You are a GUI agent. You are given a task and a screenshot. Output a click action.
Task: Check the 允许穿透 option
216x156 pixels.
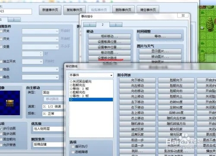[1, 145]
